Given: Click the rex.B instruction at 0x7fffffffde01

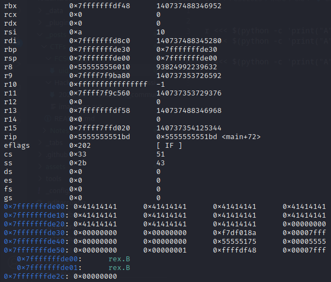Looking at the screenshot, I should click(x=119, y=267).
